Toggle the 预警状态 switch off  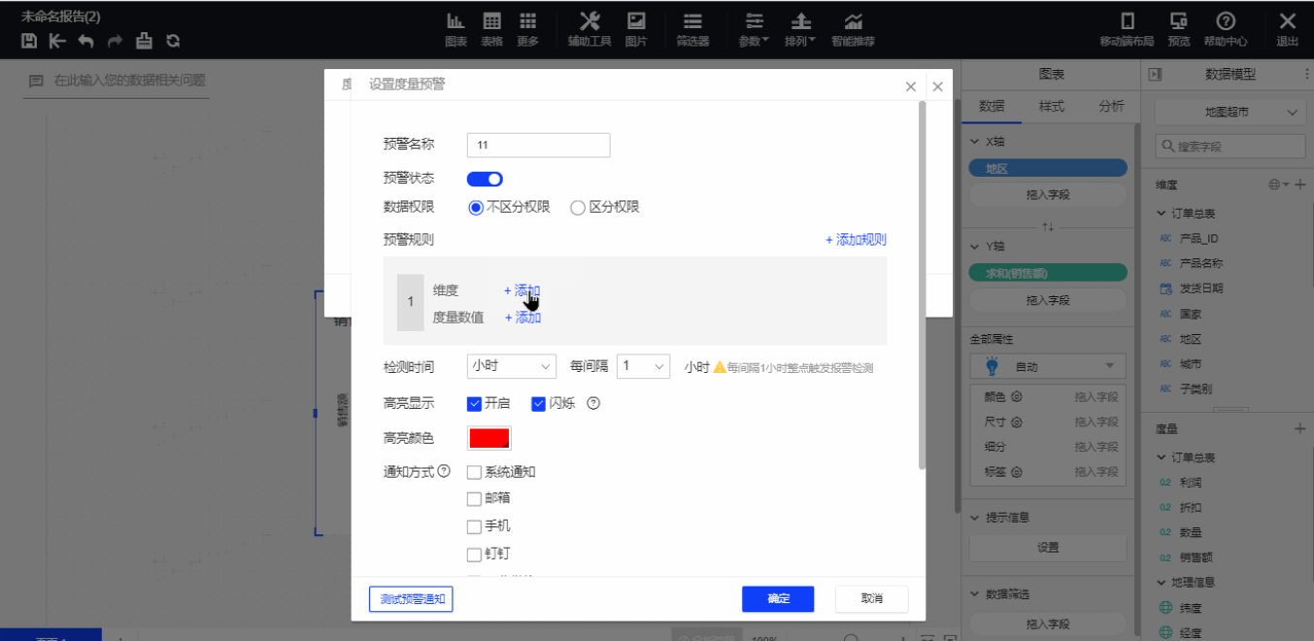tap(485, 179)
